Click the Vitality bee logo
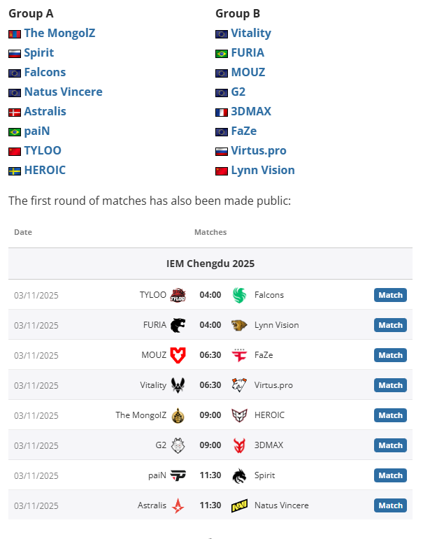This screenshot has width=430, height=539. [x=178, y=385]
